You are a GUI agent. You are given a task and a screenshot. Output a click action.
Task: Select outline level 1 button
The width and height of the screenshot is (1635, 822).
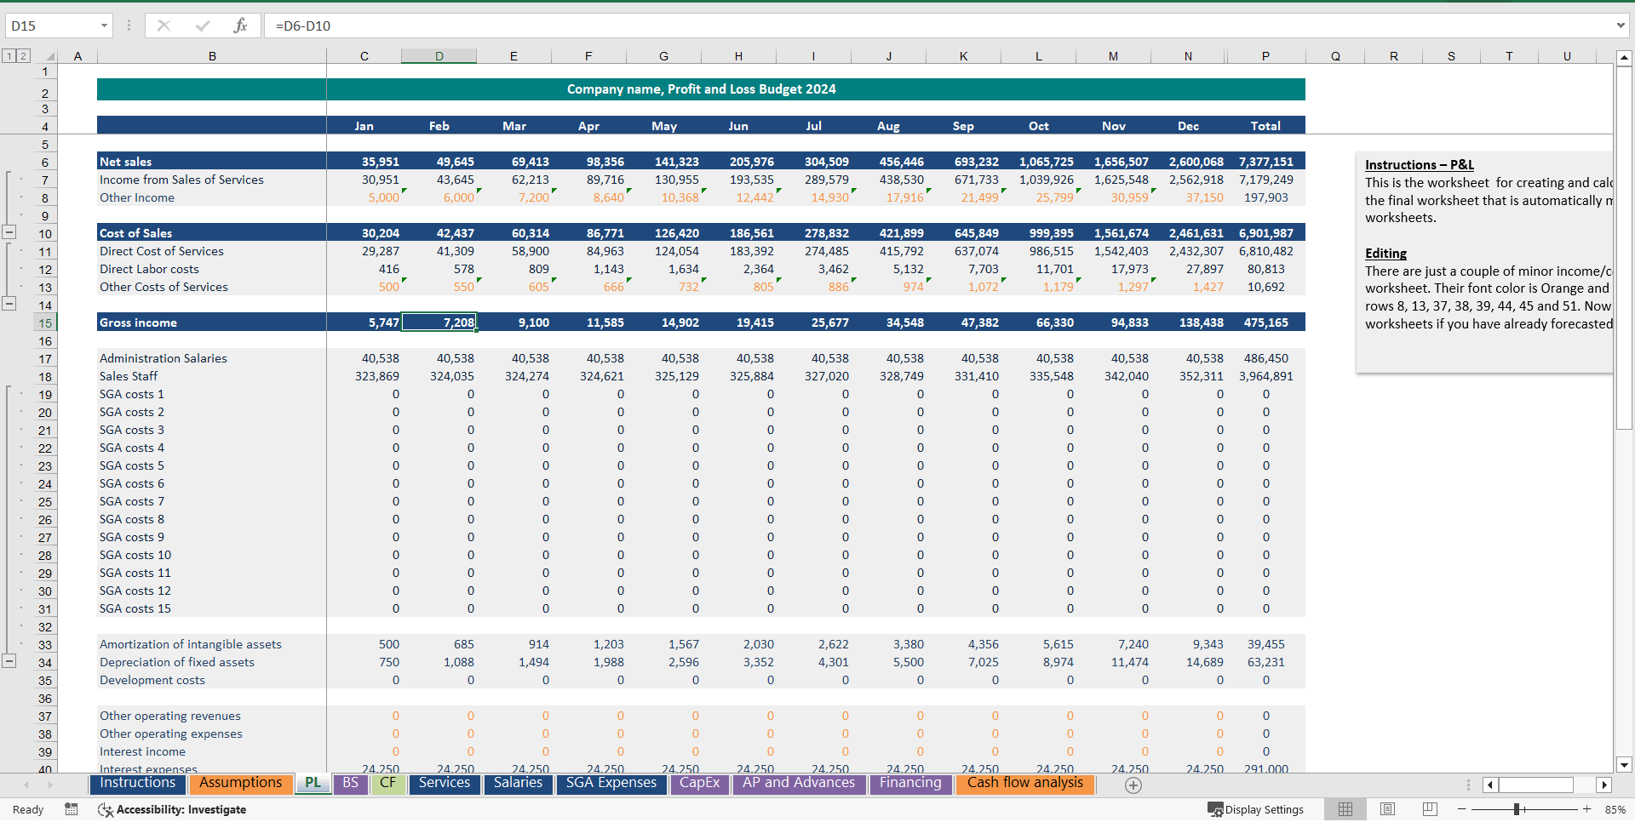9,54
